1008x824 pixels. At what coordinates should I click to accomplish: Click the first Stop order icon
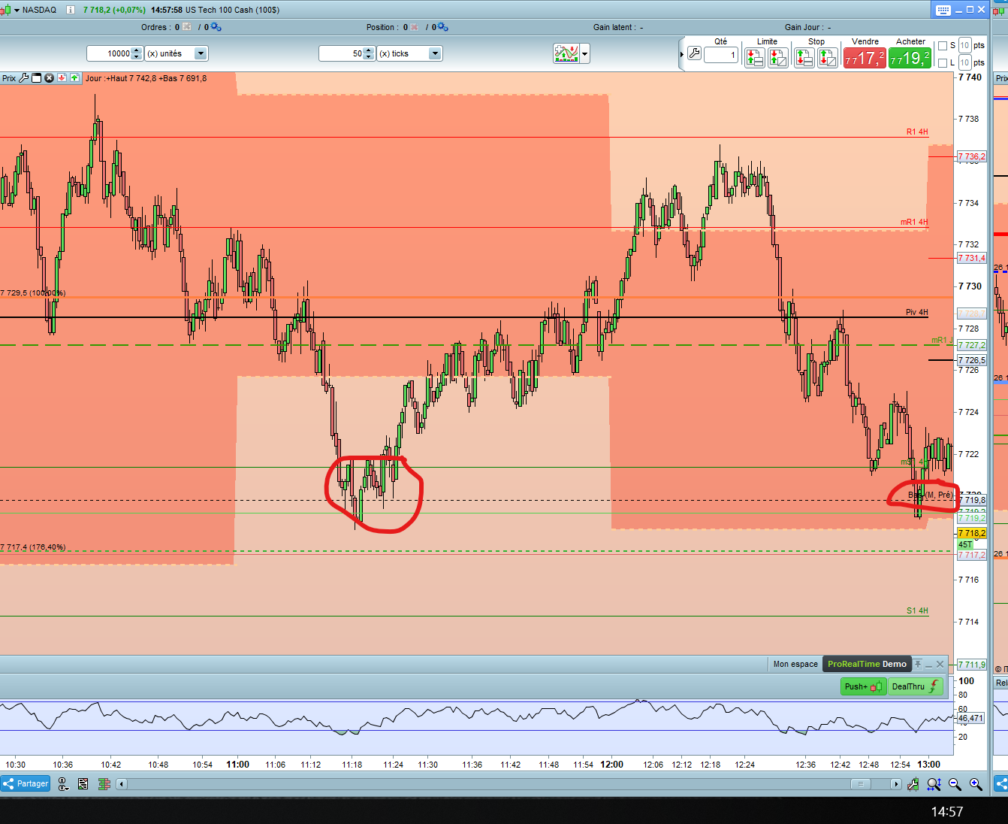(804, 58)
